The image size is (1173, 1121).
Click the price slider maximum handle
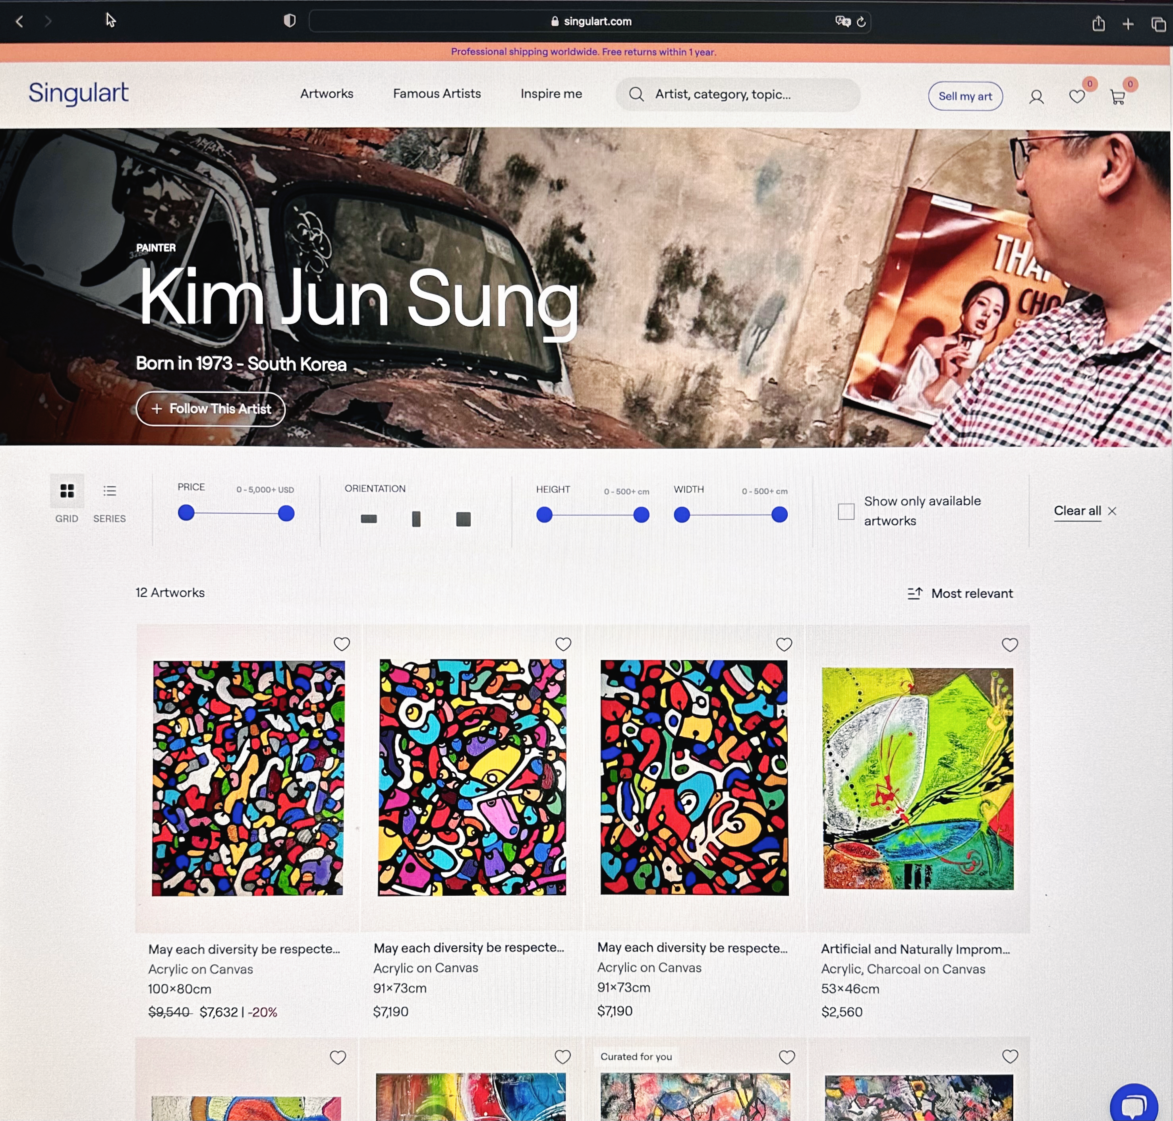tap(286, 513)
